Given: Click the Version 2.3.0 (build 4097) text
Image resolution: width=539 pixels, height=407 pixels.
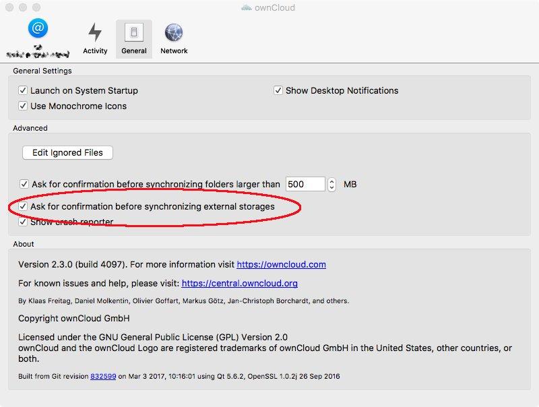Looking at the screenshot, I should 71,264.
